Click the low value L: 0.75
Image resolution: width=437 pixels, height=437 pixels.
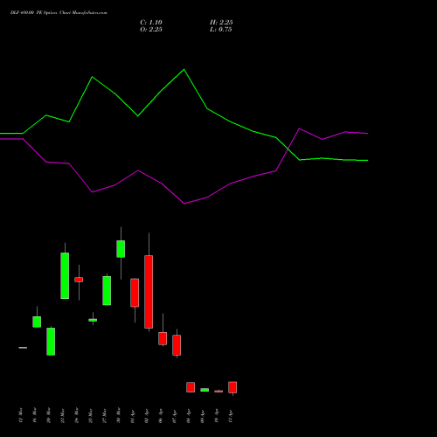tap(221, 30)
